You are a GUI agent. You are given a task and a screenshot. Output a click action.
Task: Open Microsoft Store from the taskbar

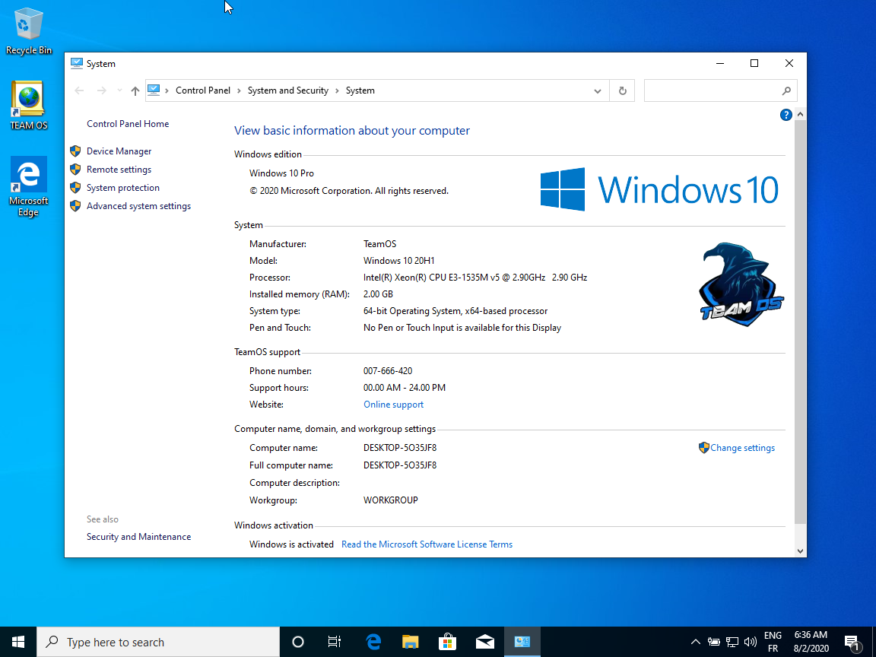(x=447, y=642)
